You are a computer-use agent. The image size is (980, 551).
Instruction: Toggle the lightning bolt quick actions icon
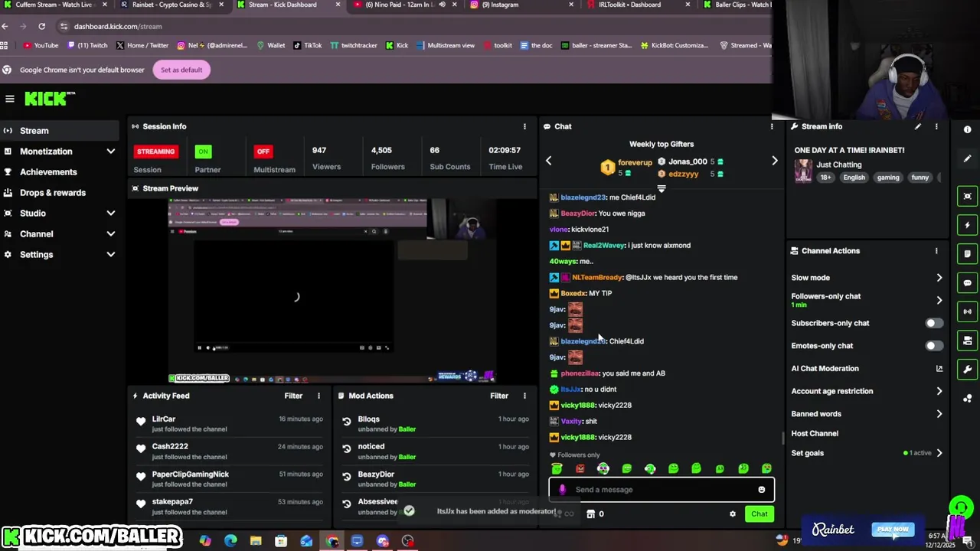[x=968, y=225]
